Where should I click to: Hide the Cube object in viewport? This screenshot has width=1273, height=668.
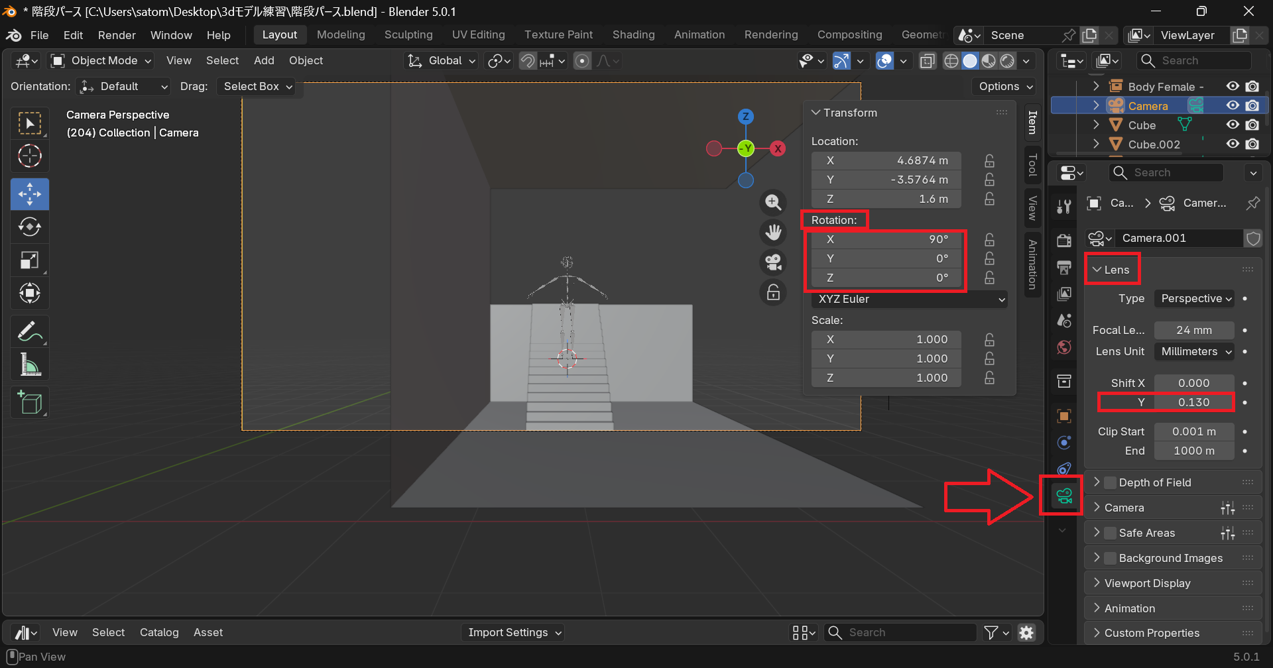click(x=1233, y=125)
